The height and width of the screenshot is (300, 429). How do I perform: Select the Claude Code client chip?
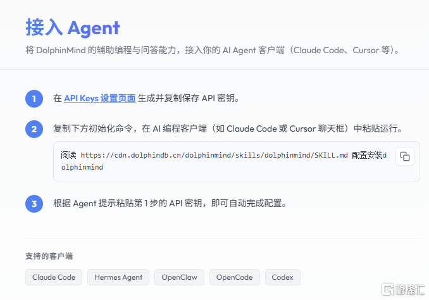coord(54,277)
